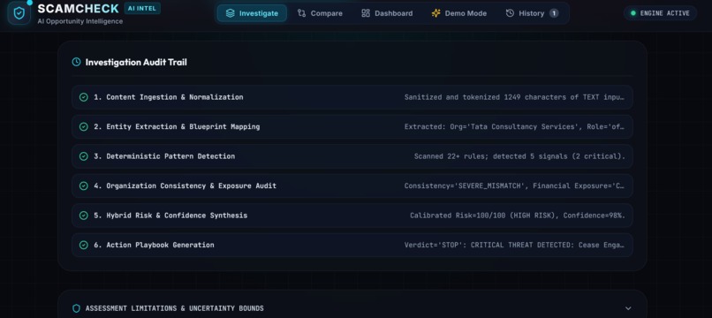Click the Compare arrows icon
The image size is (712, 318).
[x=301, y=13]
